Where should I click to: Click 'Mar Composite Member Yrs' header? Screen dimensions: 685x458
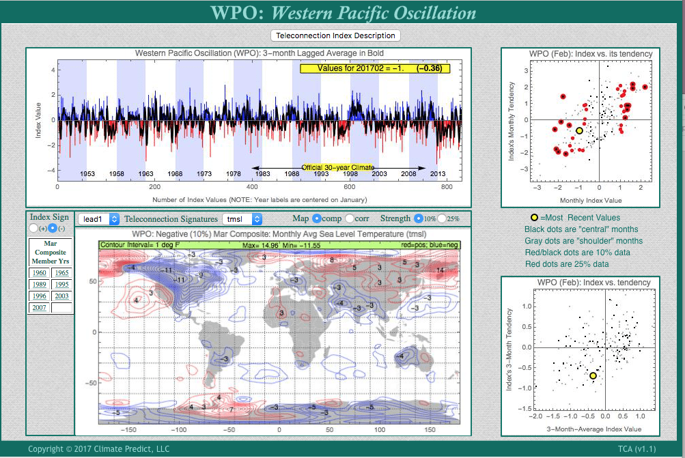point(51,253)
